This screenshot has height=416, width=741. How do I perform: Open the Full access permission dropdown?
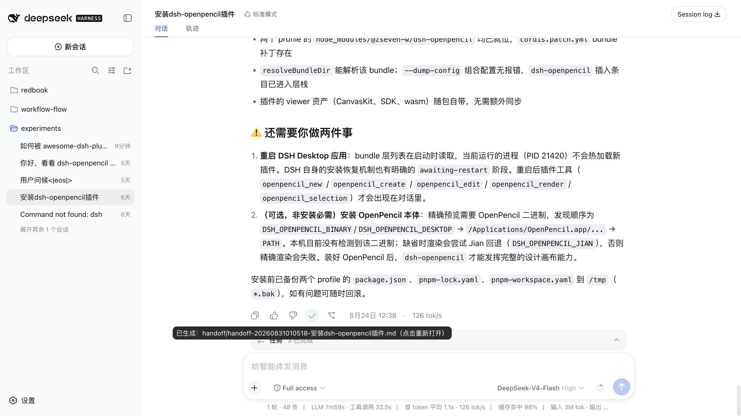point(299,388)
